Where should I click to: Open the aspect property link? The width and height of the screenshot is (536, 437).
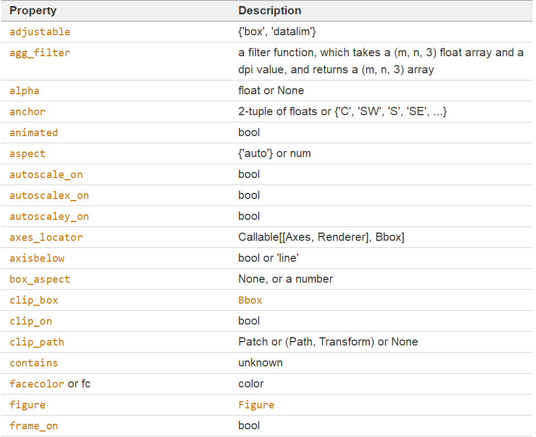coord(28,154)
